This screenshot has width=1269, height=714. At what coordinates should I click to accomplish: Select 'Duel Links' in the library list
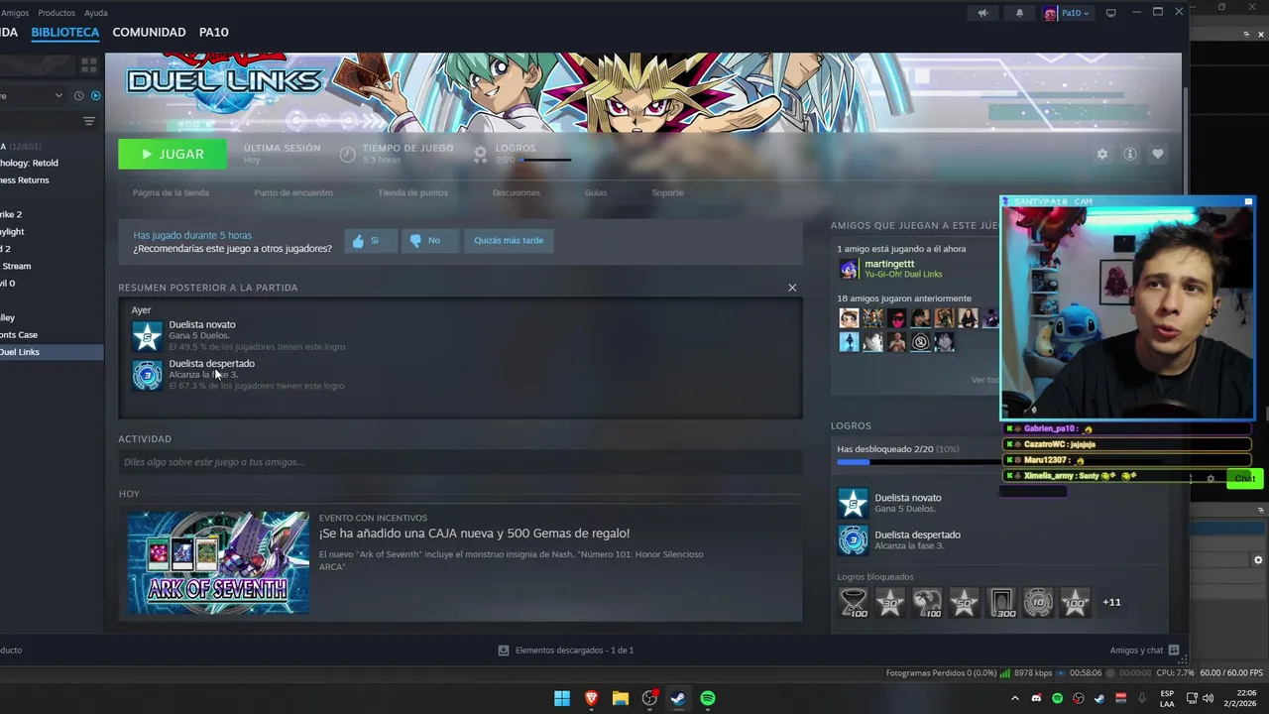click(52, 352)
